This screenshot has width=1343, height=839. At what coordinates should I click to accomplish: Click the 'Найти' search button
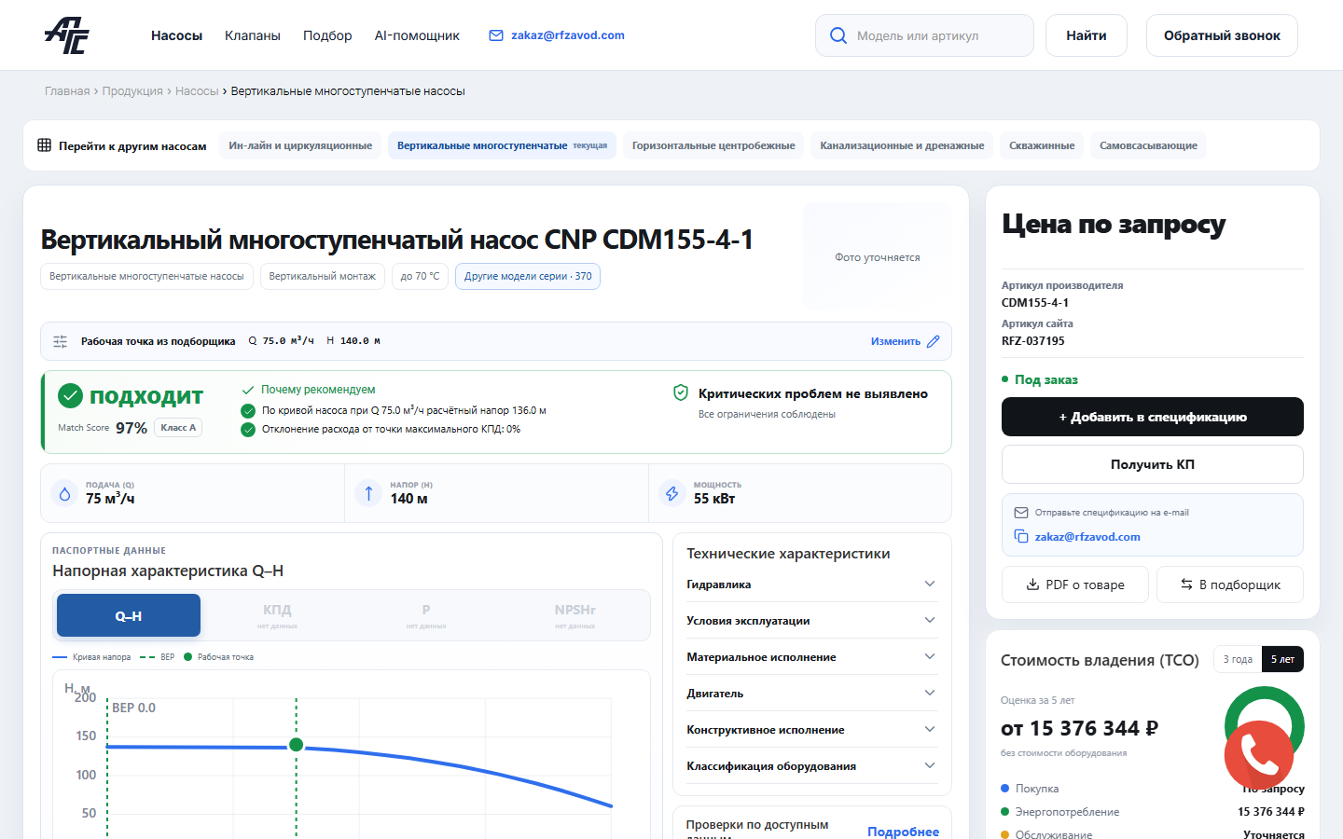pos(1087,35)
